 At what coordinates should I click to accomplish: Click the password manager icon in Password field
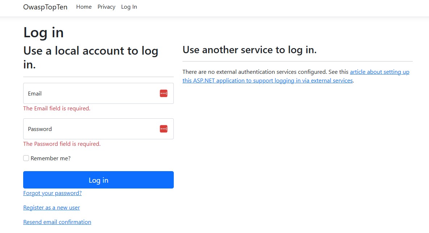point(164,129)
